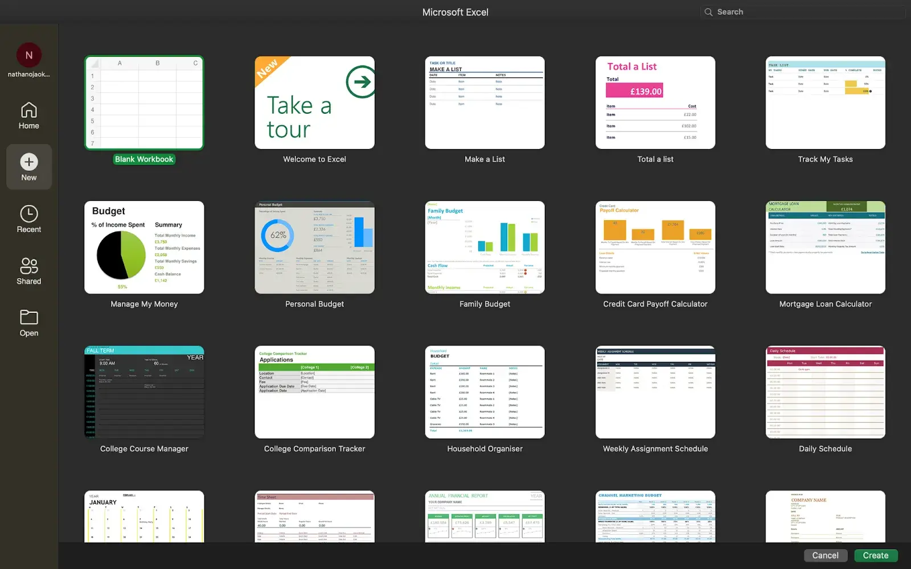The image size is (911, 569).
Task: Select the Personal Budget template
Action: 315,248
